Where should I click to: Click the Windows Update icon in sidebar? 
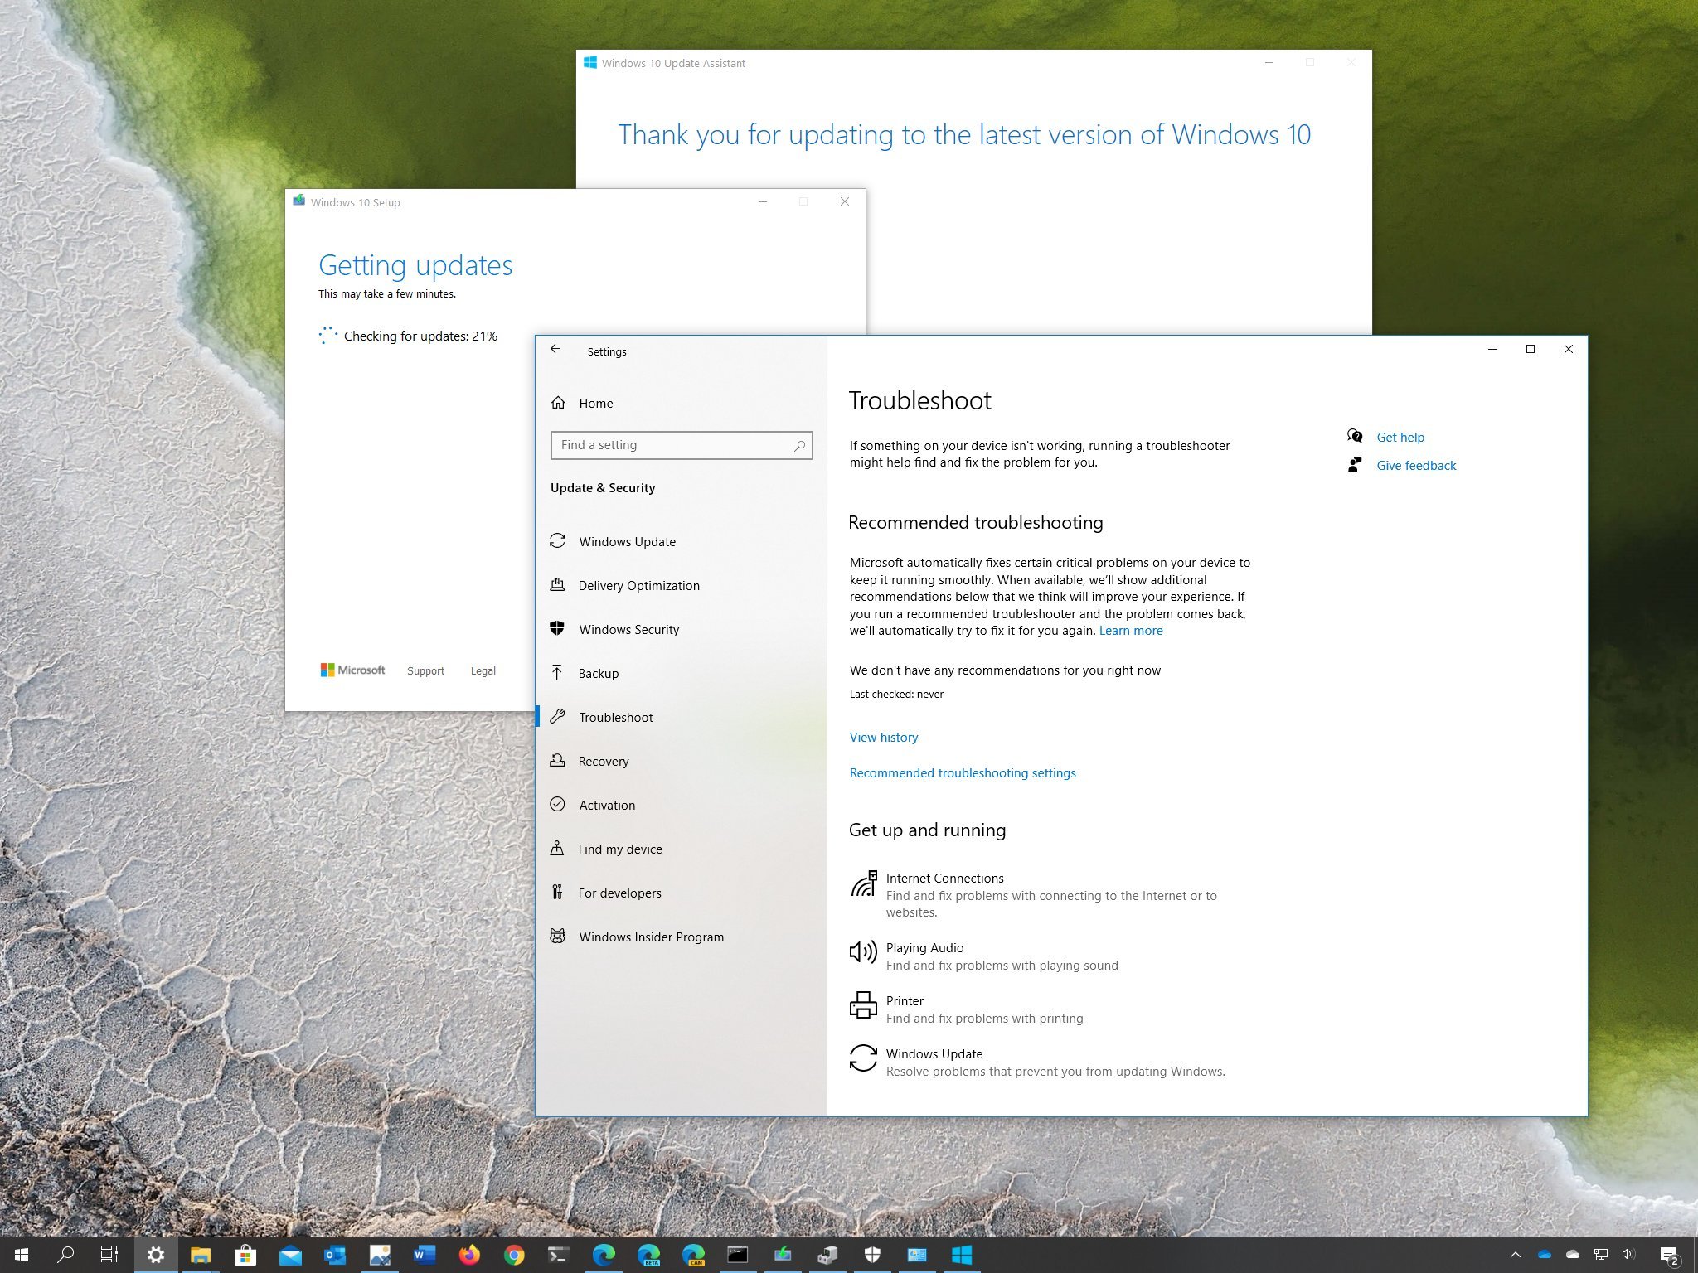pos(559,540)
